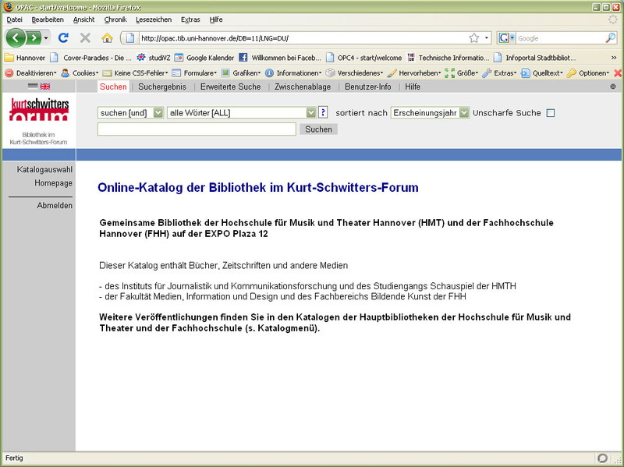Run search with the magnifying glass icon

coord(611,38)
